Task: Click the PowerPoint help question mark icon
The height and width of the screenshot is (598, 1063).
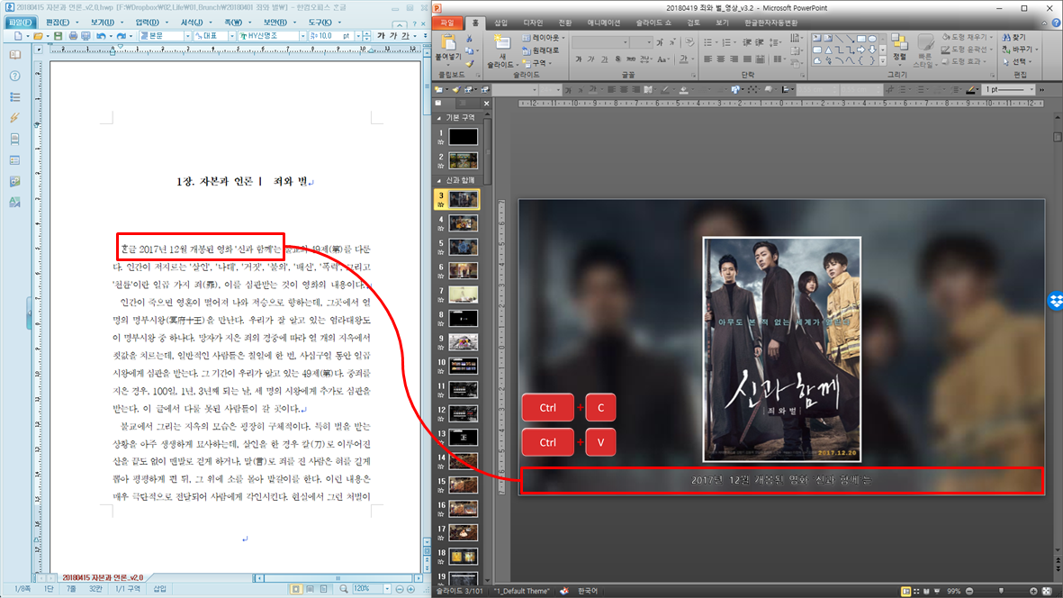Action: click(x=1056, y=23)
